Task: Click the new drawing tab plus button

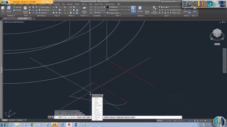Action: click(34, 19)
